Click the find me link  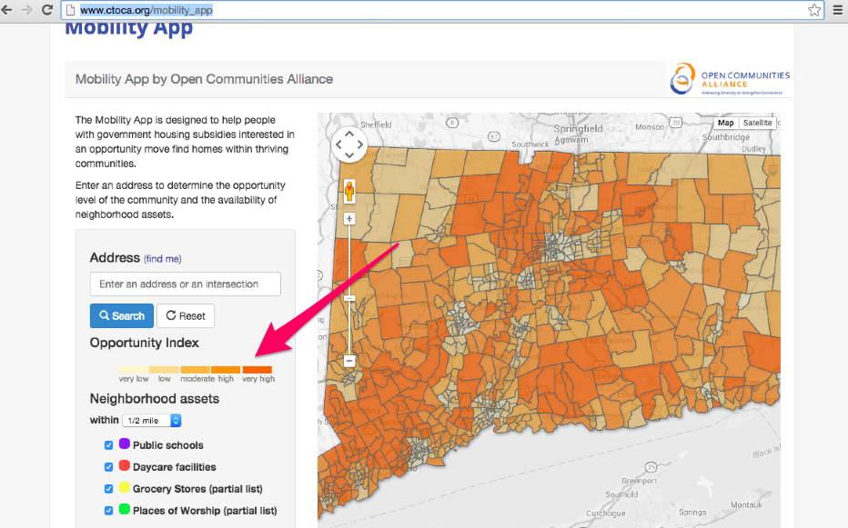(162, 259)
